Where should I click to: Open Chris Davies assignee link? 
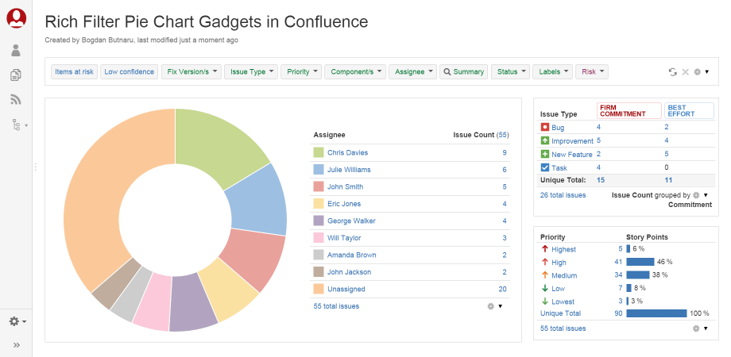(347, 152)
